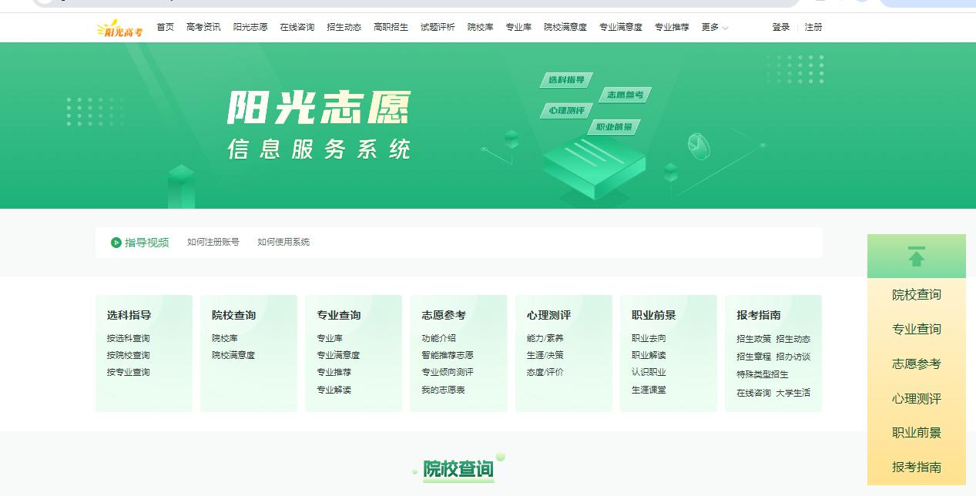Click 招生政策 under 报考指南
Screen dimensions: 976x496
(753, 339)
